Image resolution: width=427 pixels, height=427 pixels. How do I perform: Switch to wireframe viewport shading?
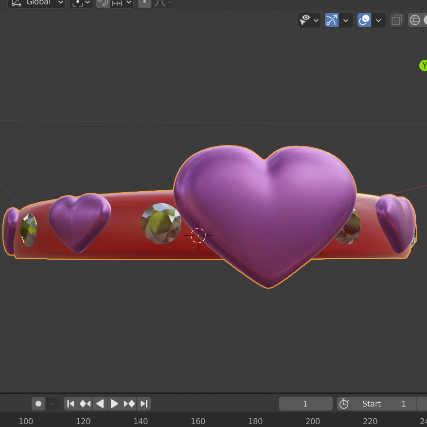pos(415,20)
